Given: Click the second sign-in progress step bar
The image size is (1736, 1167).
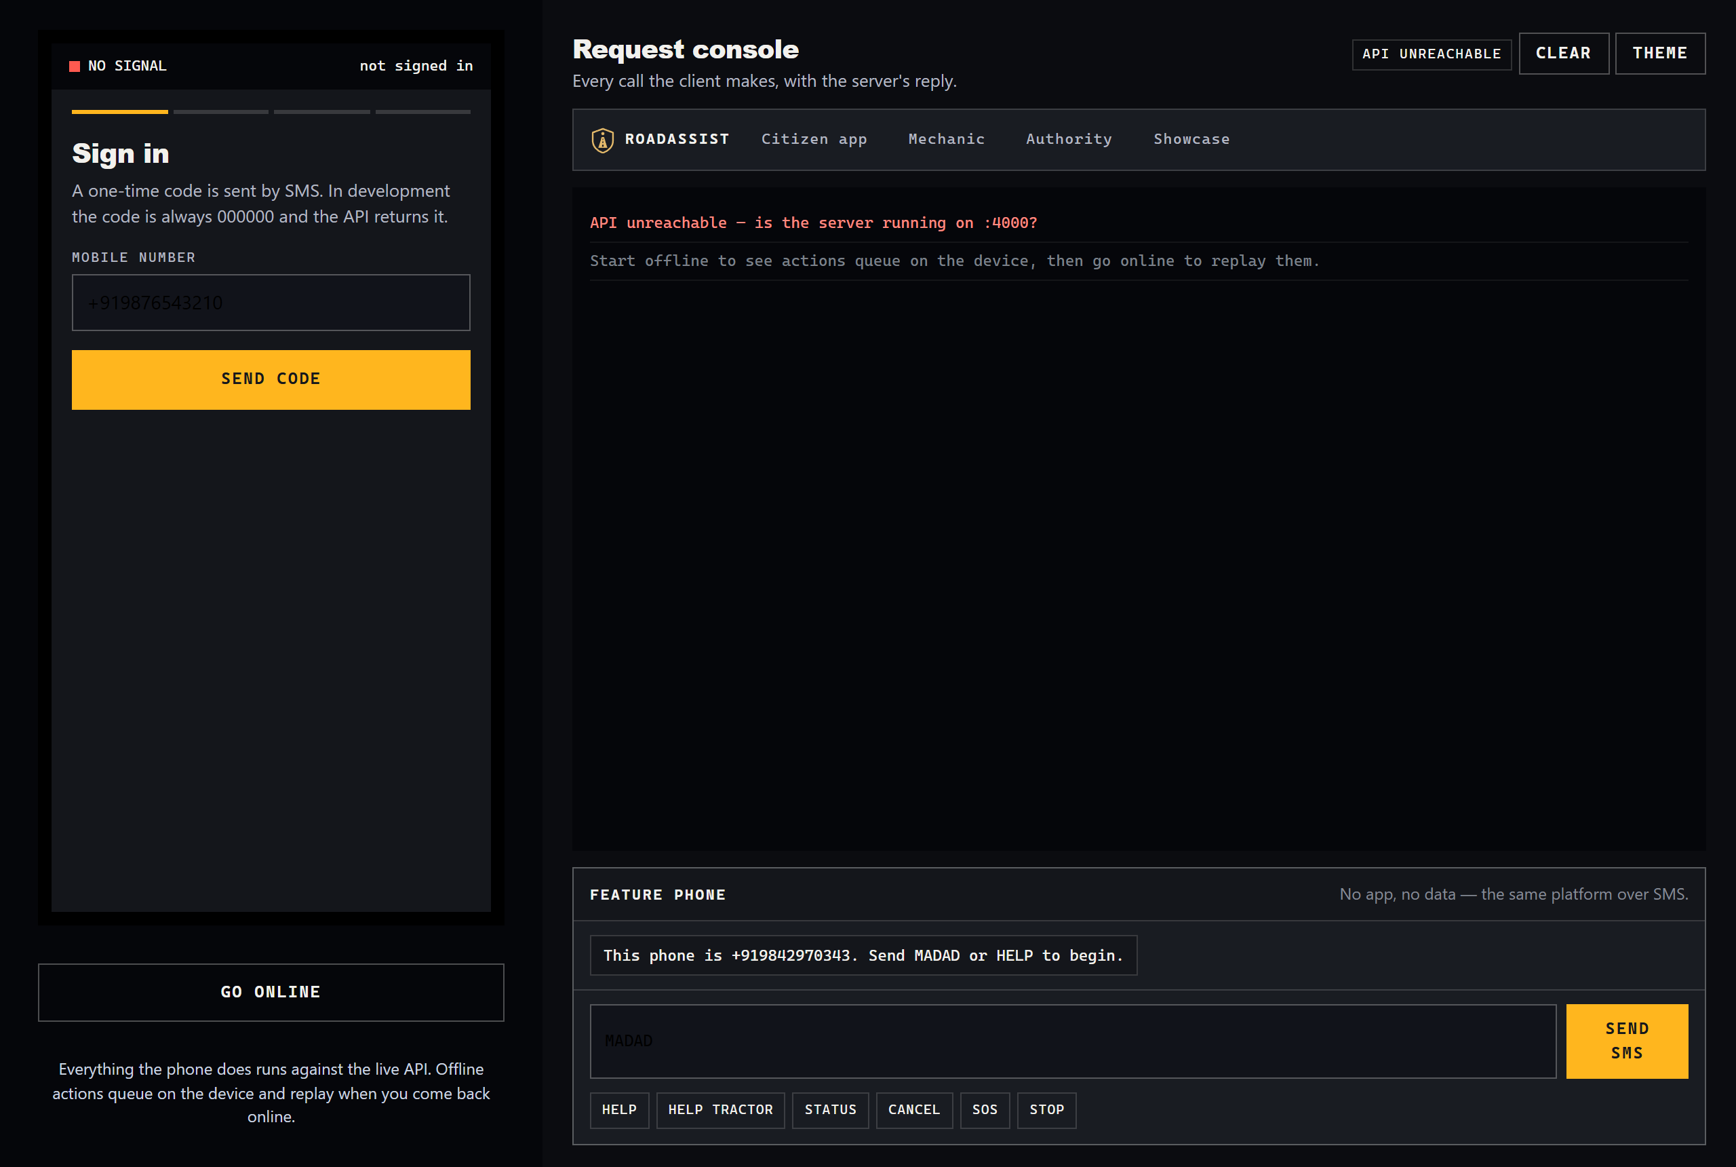Looking at the screenshot, I should pos(221,112).
